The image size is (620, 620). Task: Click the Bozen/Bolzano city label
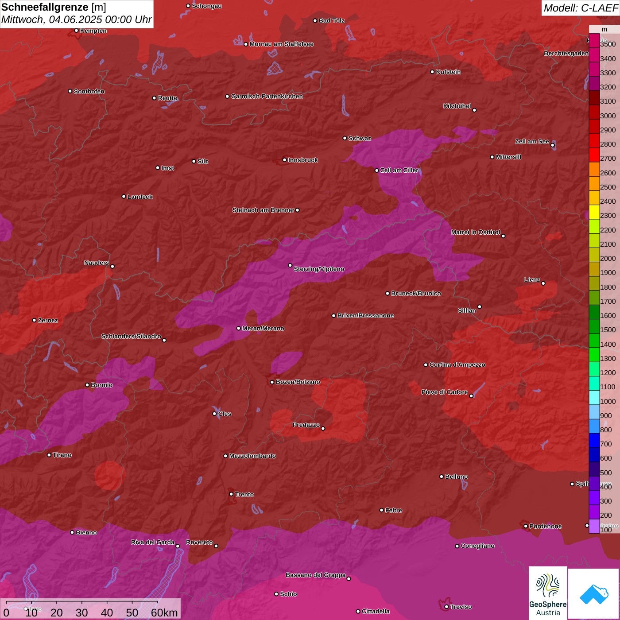click(x=298, y=382)
